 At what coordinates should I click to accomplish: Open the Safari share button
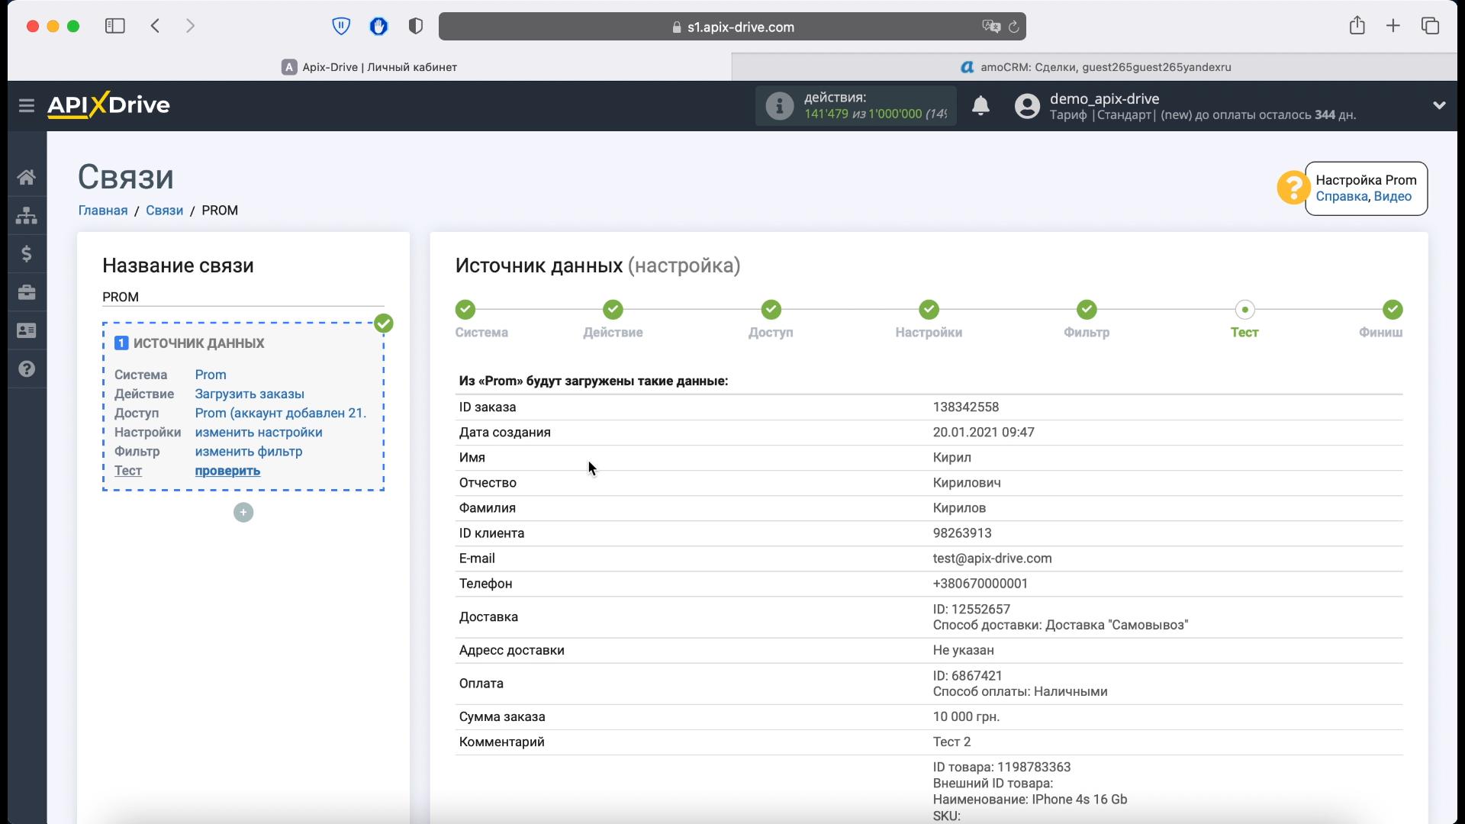(1357, 25)
